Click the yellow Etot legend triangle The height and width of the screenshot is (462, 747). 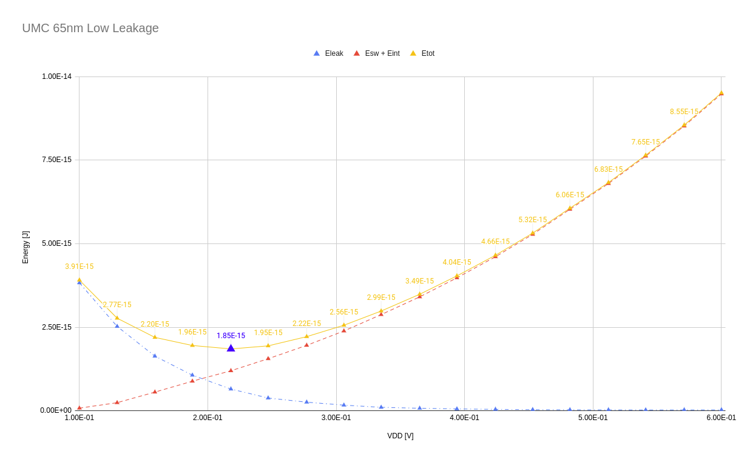click(x=413, y=53)
